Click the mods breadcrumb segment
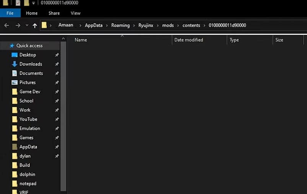This screenshot has width=307, height=194. pos(168,25)
